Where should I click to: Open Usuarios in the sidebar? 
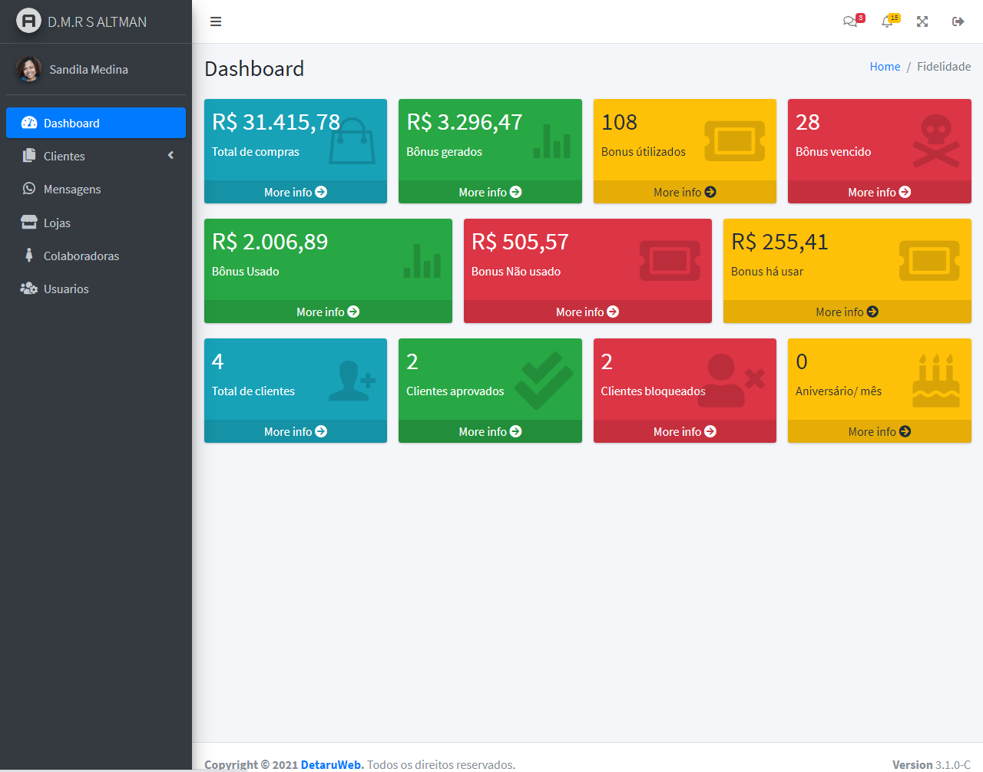click(96, 289)
